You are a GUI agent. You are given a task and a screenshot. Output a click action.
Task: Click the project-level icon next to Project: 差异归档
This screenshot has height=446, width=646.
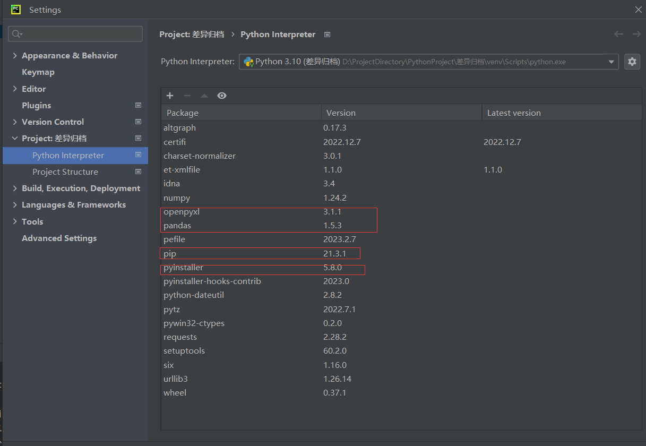(139, 138)
